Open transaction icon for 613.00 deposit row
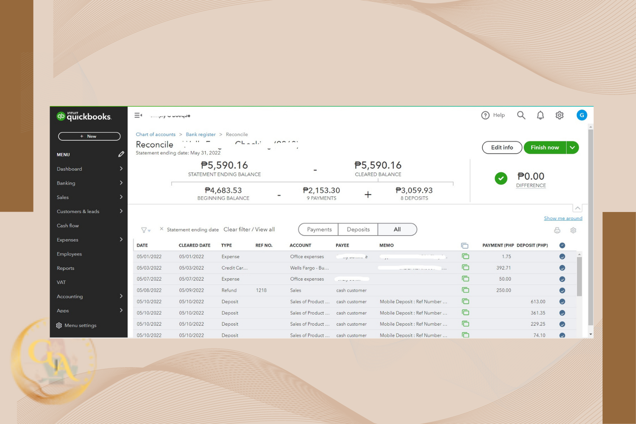This screenshot has width=636, height=424. point(466,301)
